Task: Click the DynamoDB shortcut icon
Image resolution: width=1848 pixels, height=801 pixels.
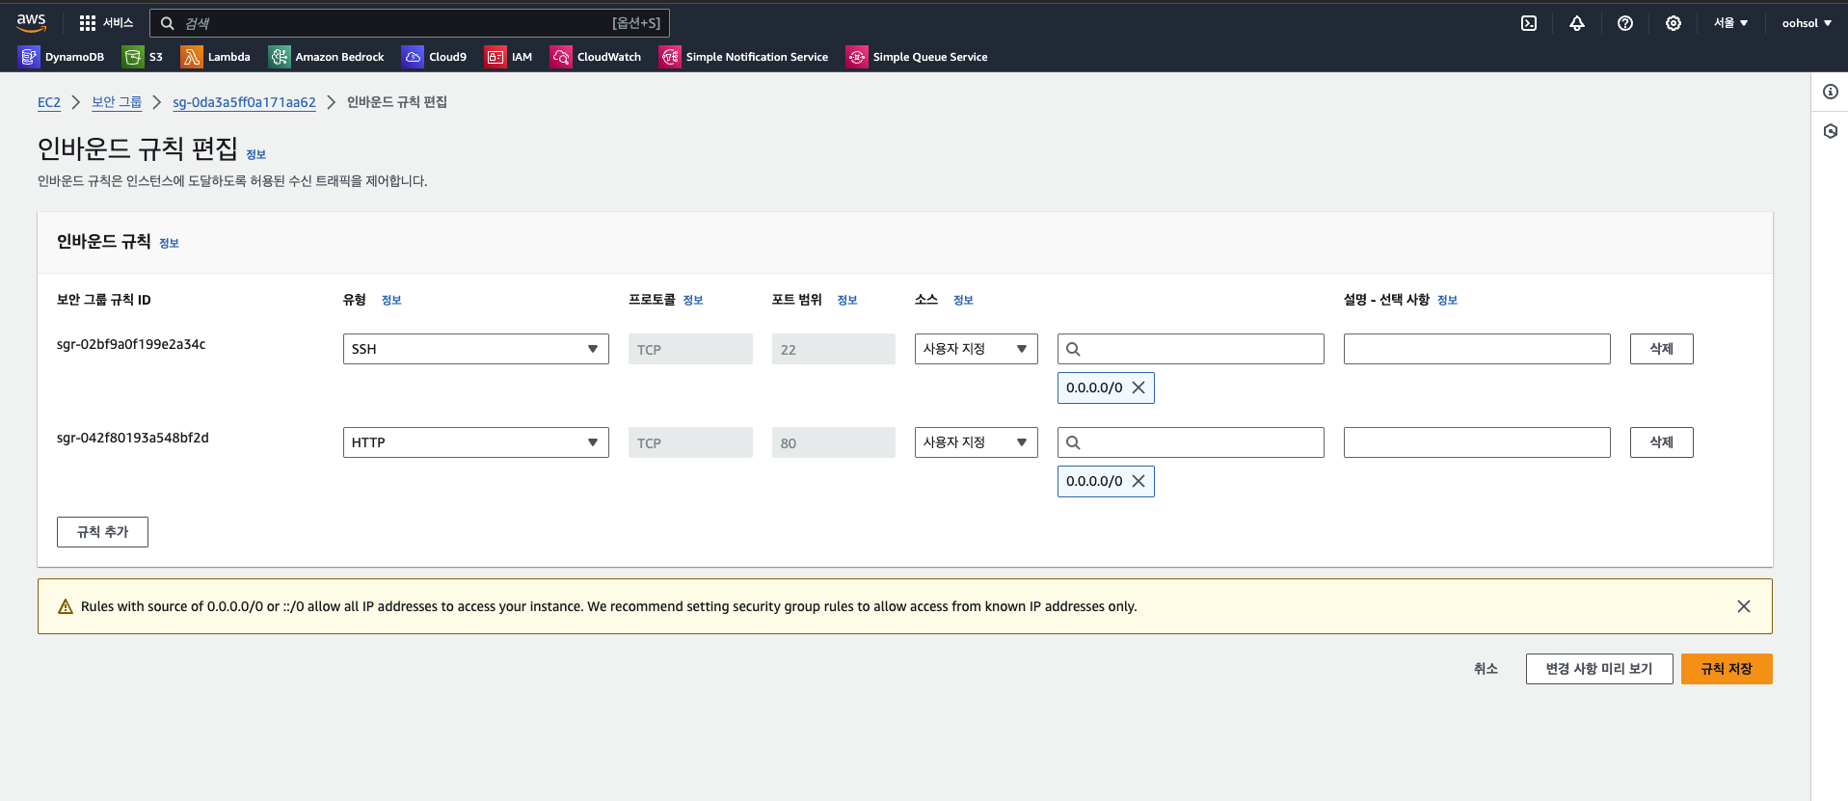Action: point(29,57)
